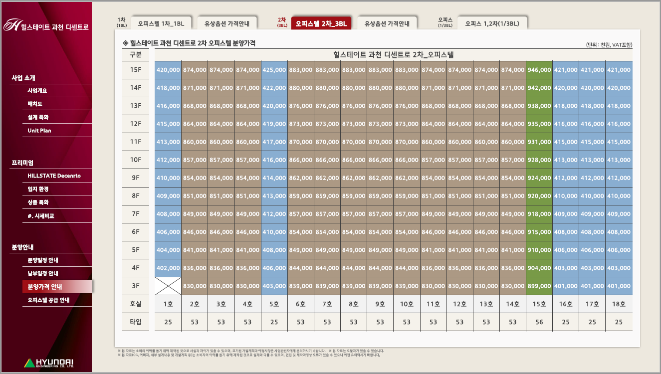Click the Hillstate Gwacheon Decentro logo
This screenshot has height=374, width=661.
pos(46,25)
